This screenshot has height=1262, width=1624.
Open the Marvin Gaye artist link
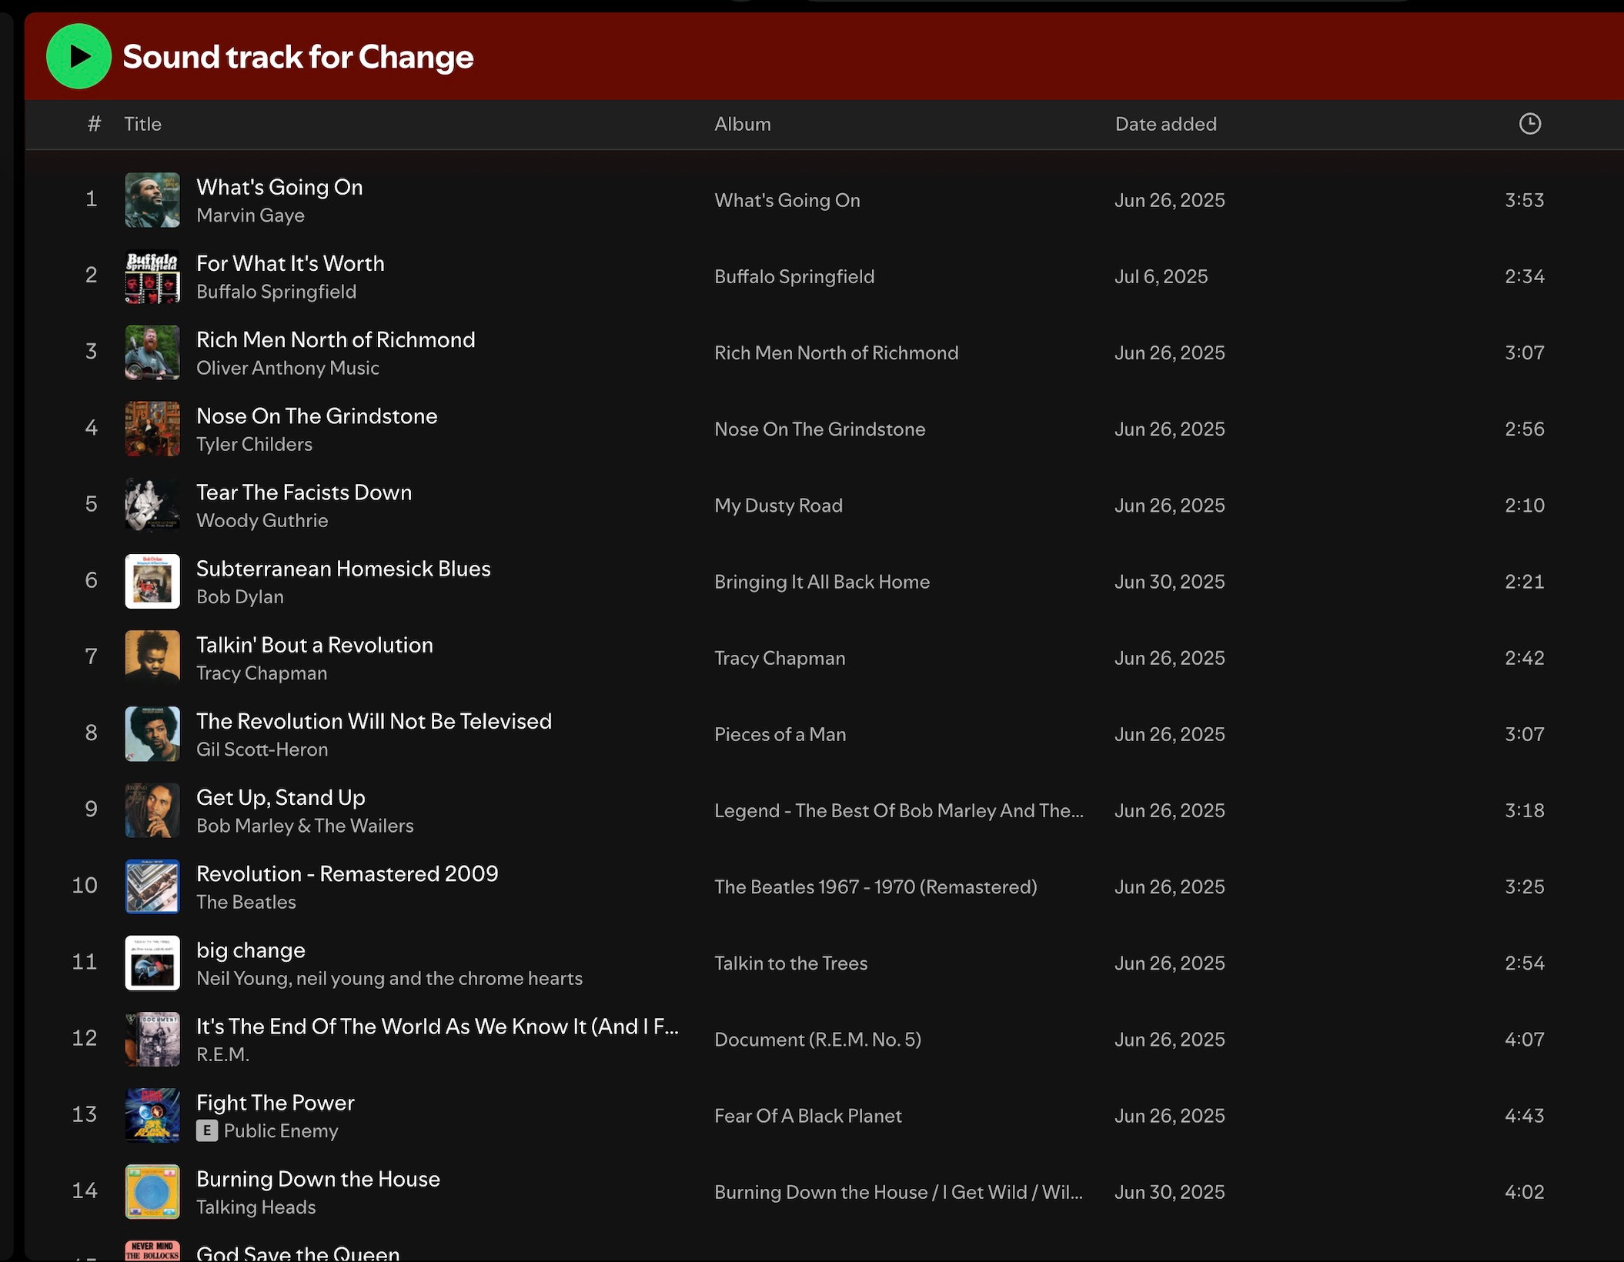pyautogui.click(x=250, y=215)
